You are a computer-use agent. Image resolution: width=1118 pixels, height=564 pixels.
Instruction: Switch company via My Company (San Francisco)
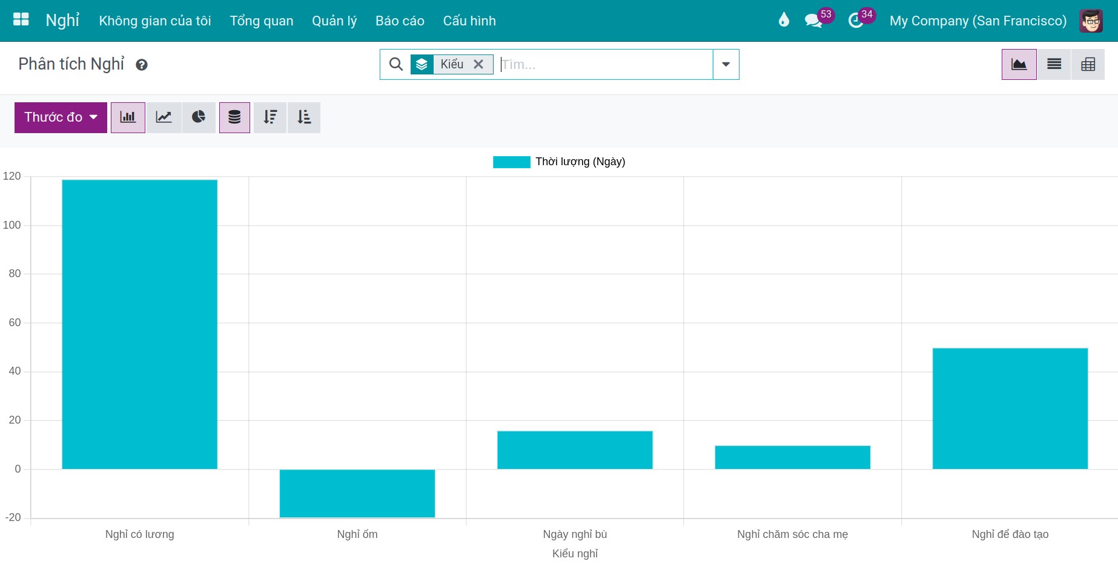coord(978,21)
